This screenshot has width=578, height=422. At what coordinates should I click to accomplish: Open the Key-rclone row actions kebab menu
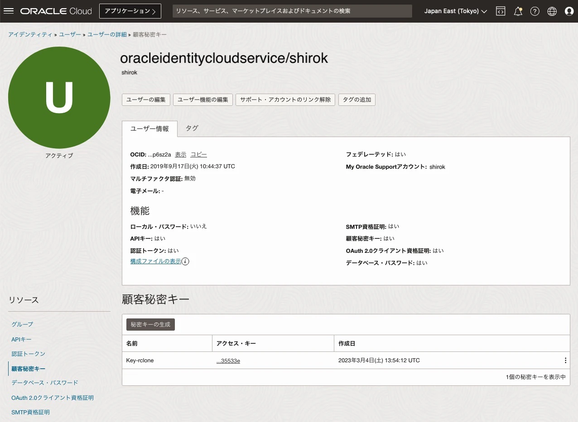(565, 360)
